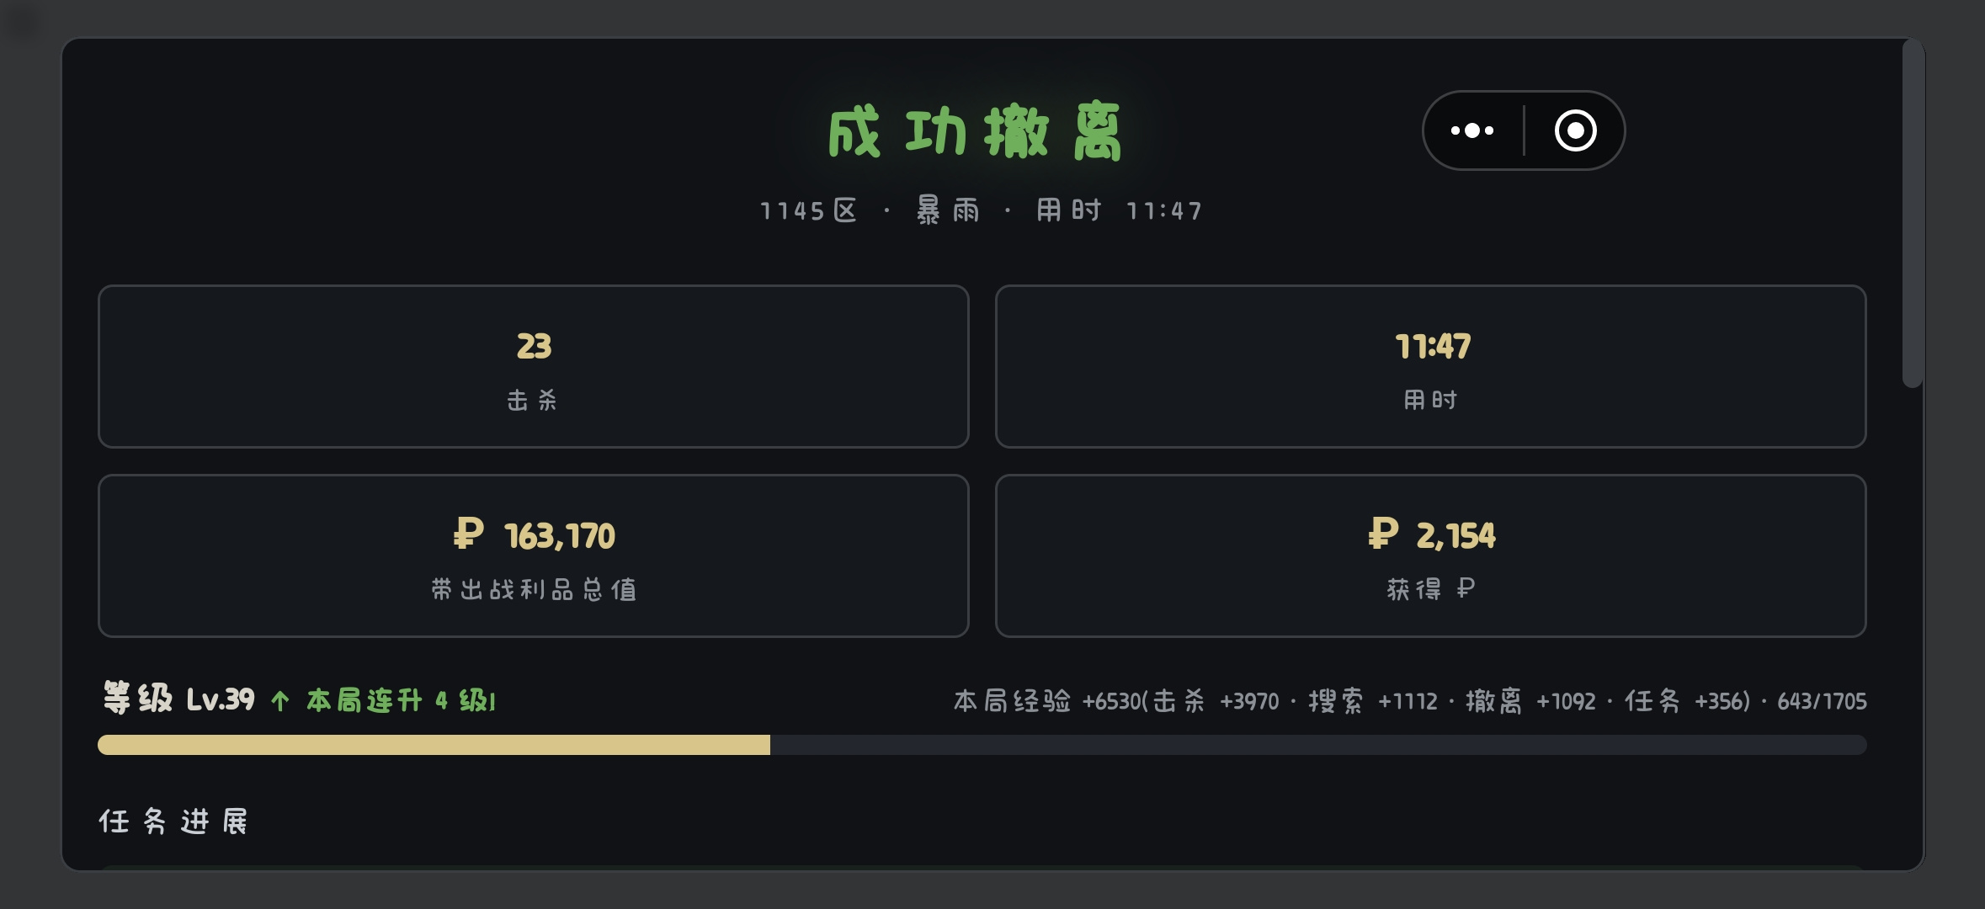Click the 成功撤离 title heading

[x=975, y=132]
